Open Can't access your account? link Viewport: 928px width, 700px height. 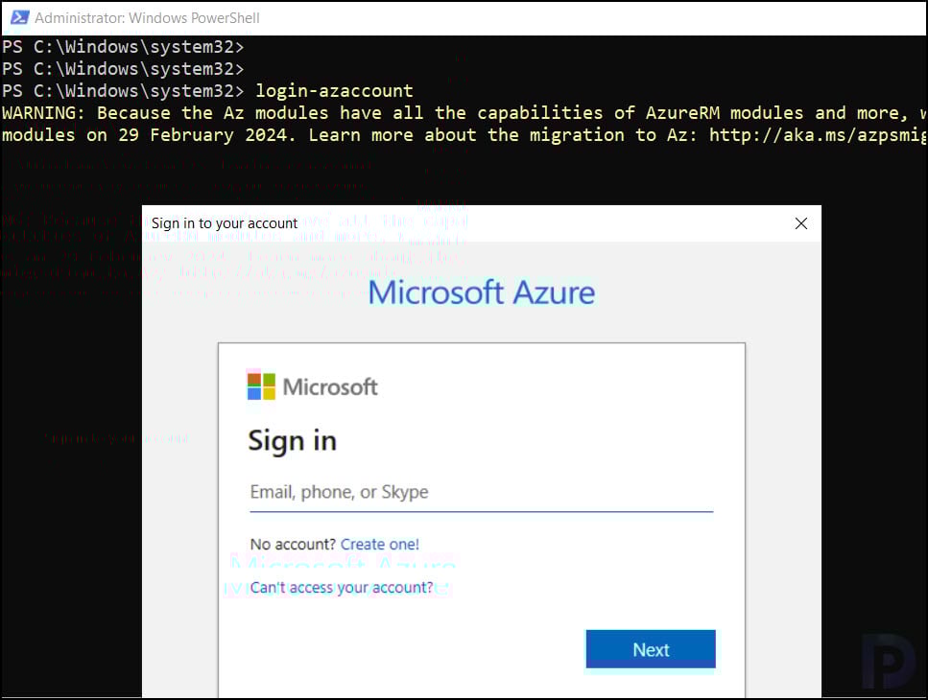[x=342, y=587]
